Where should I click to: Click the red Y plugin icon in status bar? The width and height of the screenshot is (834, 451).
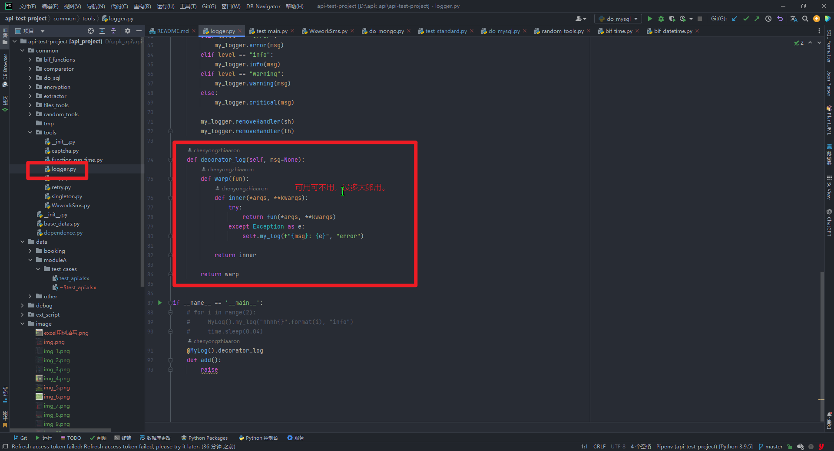point(821,447)
